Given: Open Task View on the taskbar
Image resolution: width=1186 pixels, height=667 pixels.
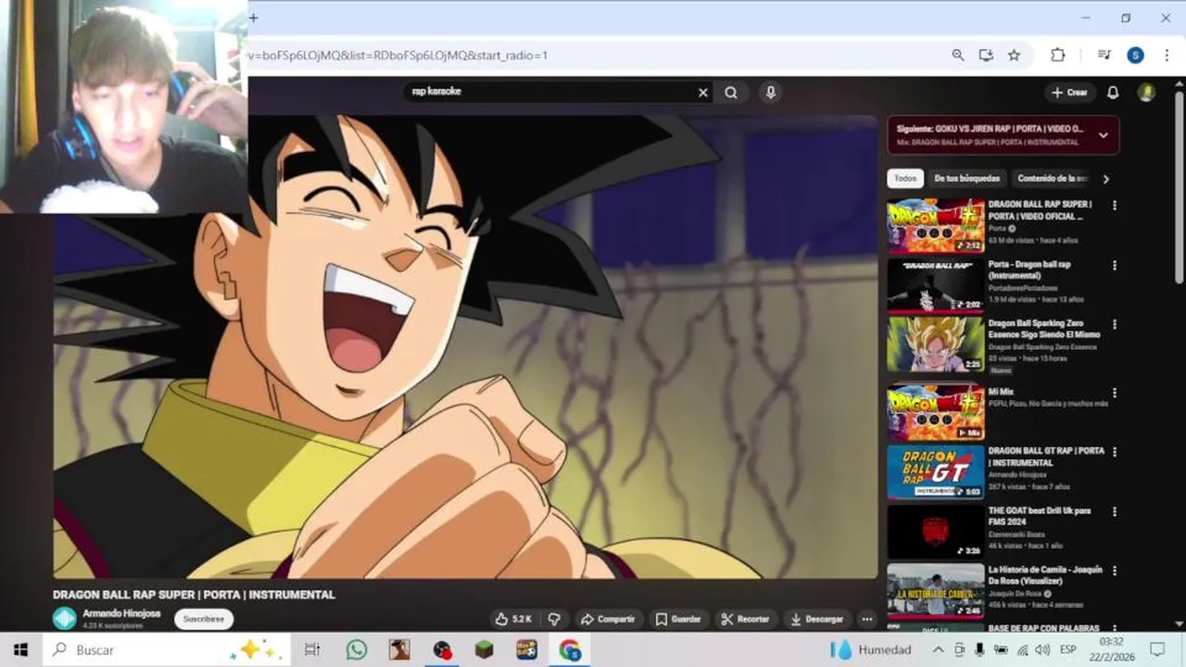Looking at the screenshot, I should point(312,649).
